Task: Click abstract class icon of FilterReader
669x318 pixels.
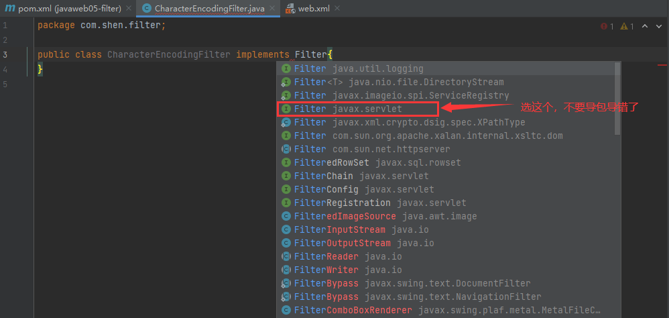Action: 286,256
